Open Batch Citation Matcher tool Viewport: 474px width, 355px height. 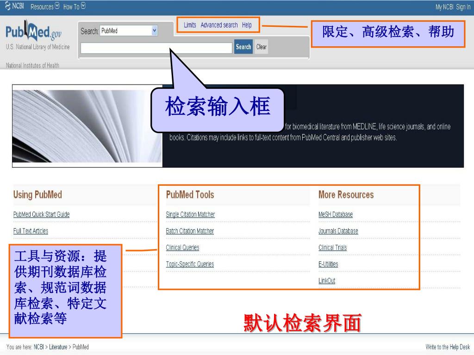click(190, 231)
